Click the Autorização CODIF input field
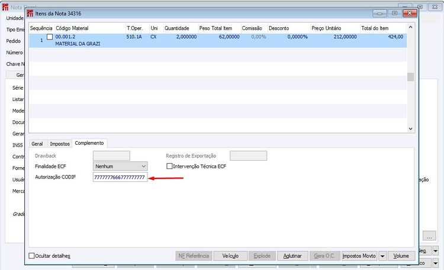The image size is (444, 270). 120,177
